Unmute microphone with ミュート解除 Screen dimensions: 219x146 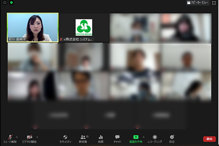click(x=10, y=139)
